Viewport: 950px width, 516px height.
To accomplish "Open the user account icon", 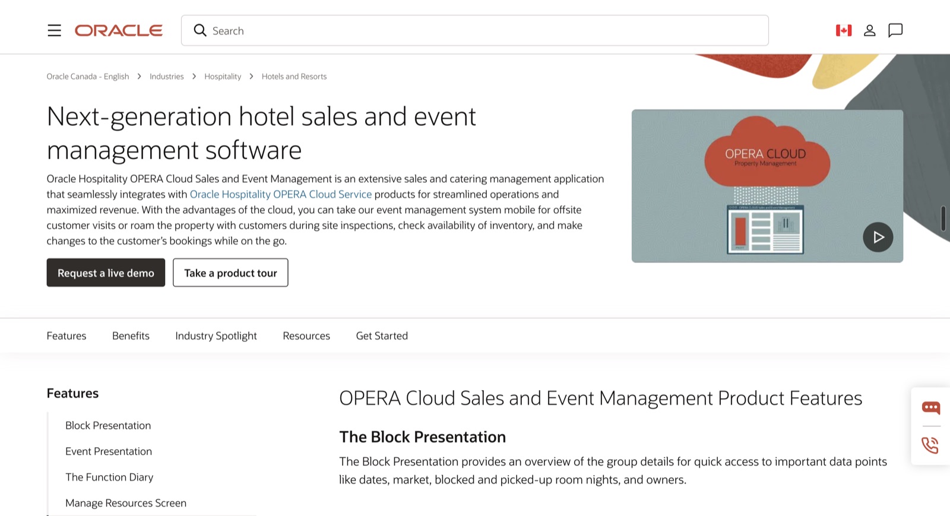I will [x=870, y=30].
